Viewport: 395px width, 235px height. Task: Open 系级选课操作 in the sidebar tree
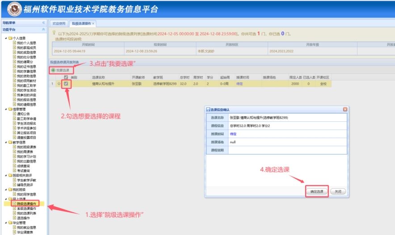26,208
